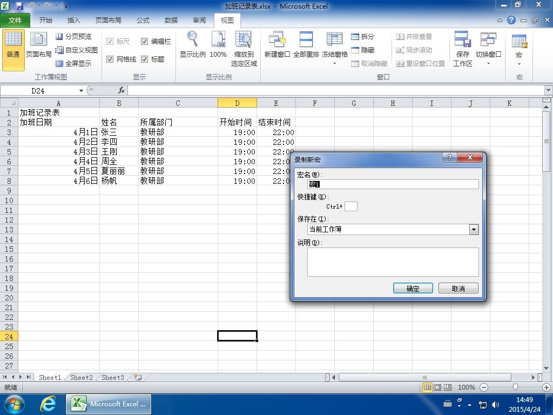Switch to the page layout icon in the status bar
553x415 pixels.
click(x=437, y=387)
